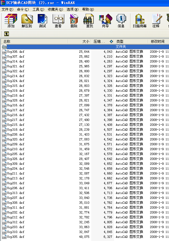Image resolution: width=169 pixels, height=241 pixels.
Task: Select file Ucp206.dxf
Action: [x=16, y=188]
